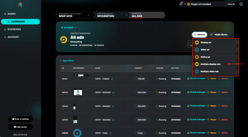
Task: Click the Video ad play icon
Action: point(197,50)
